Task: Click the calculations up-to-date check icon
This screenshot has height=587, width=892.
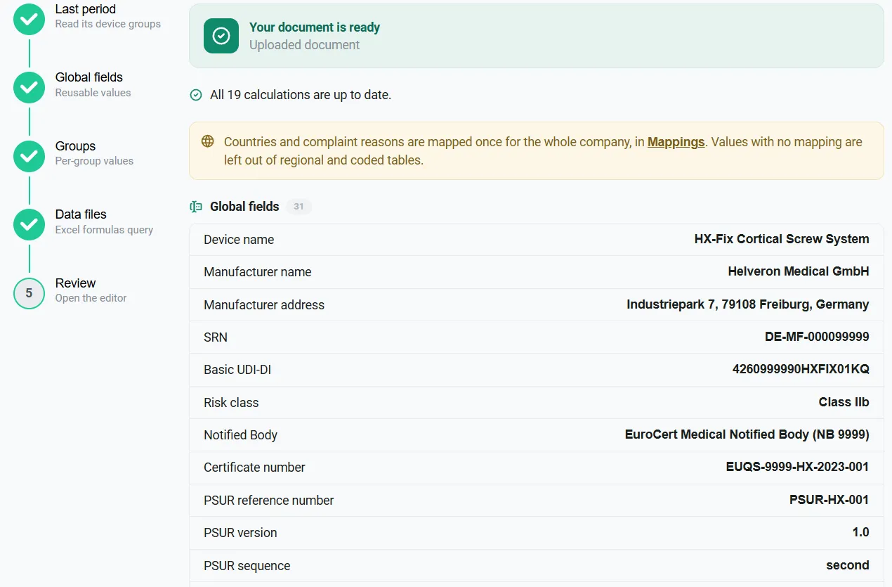Action: click(196, 95)
